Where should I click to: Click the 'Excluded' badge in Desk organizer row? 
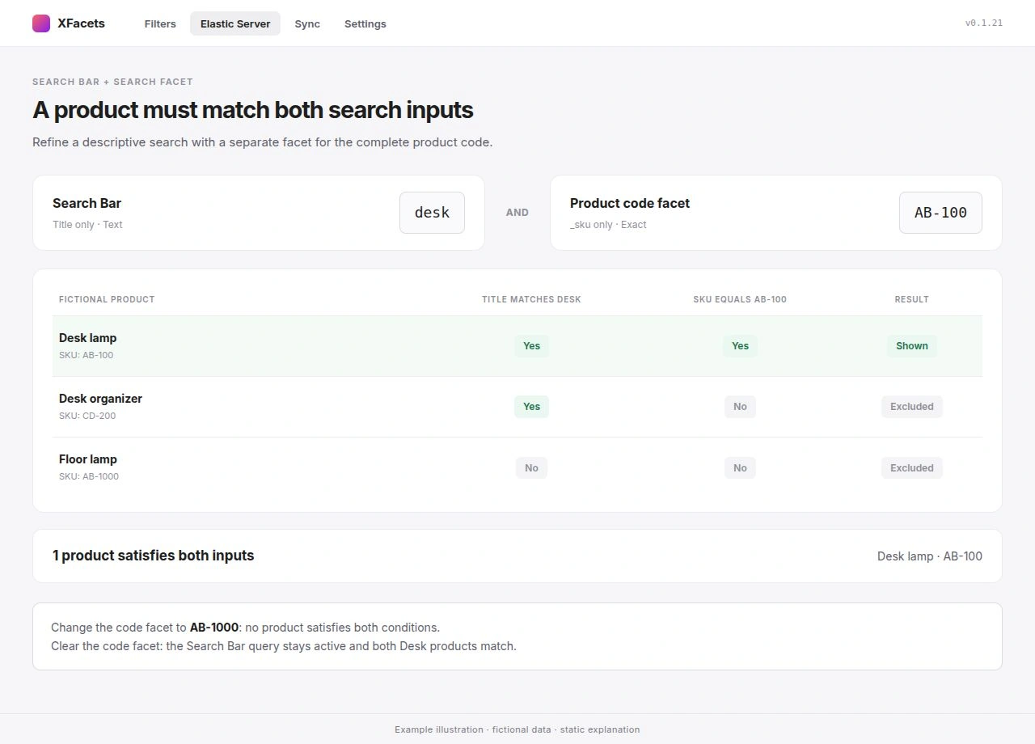tap(912, 407)
